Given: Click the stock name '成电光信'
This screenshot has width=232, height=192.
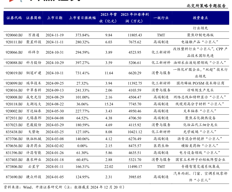Looking at the screenshot, I should (34, 97).
